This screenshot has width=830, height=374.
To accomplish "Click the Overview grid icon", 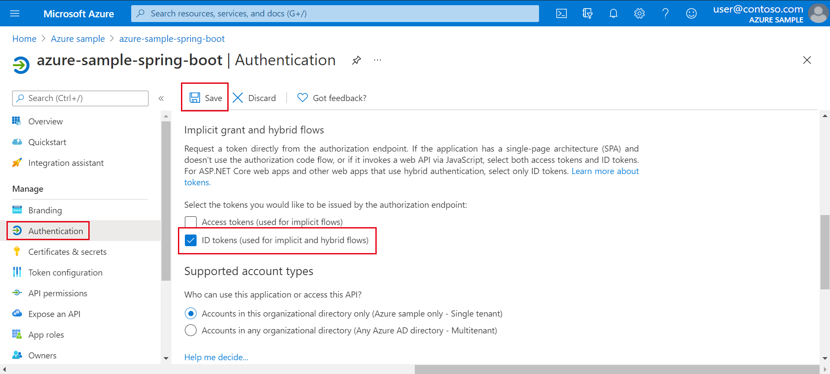I will click(x=17, y=121).
